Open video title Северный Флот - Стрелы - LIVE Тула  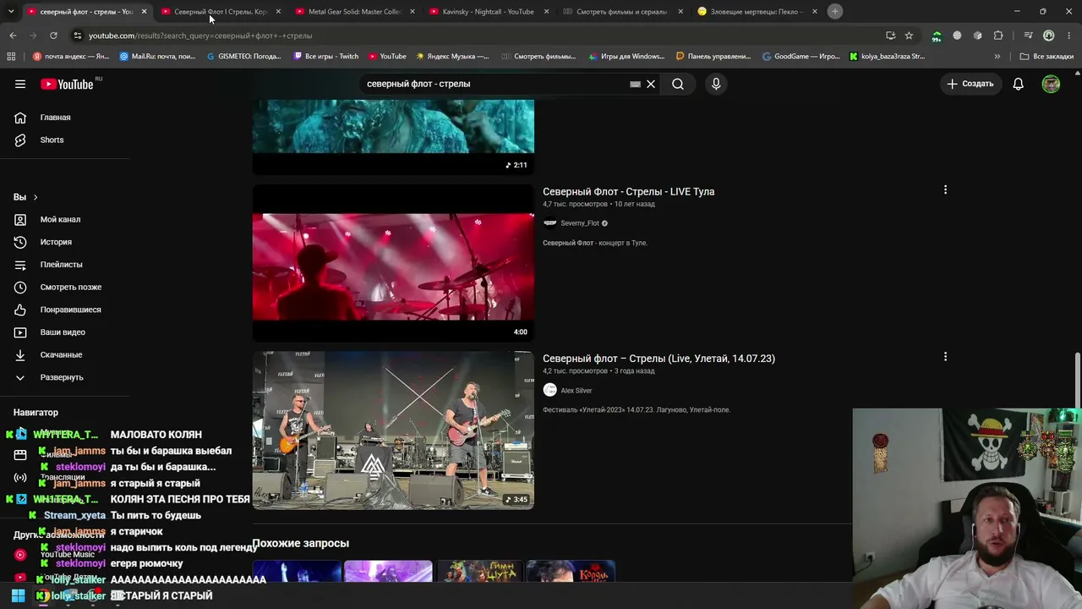[628, 191]
